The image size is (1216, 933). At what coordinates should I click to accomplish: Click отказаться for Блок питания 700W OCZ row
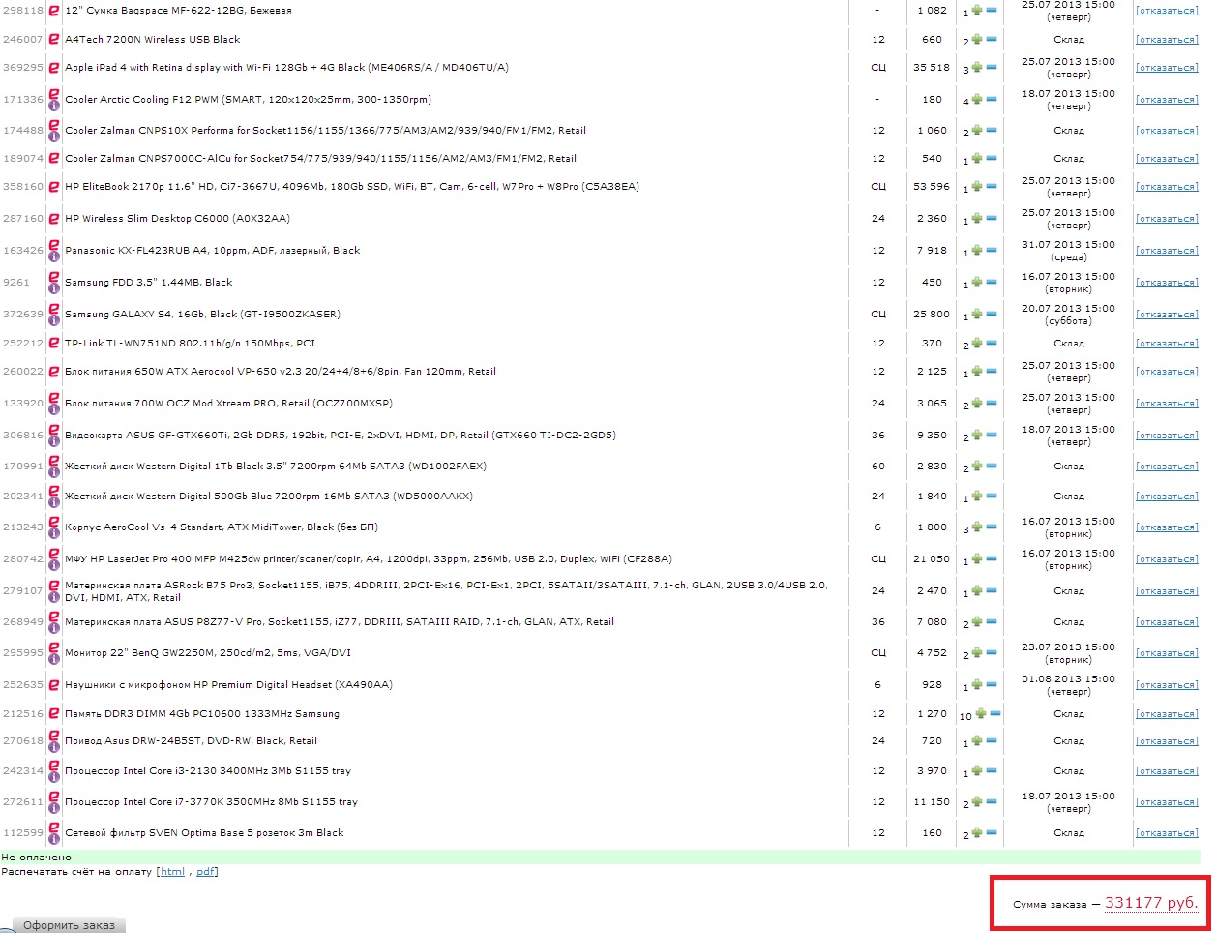click(1166, 404)
